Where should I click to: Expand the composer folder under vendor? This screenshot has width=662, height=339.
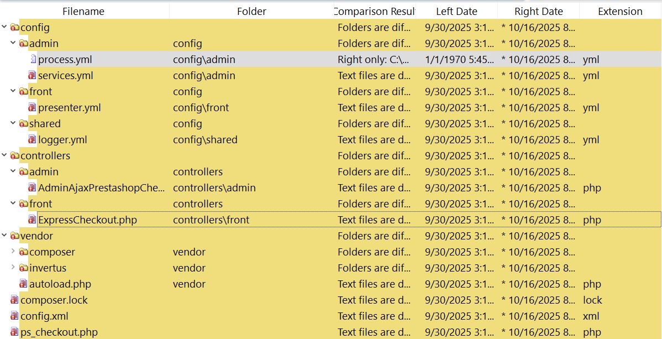point(13,252)
